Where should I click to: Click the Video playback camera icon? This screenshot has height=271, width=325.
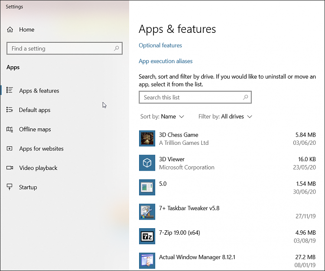click(10, 168)
